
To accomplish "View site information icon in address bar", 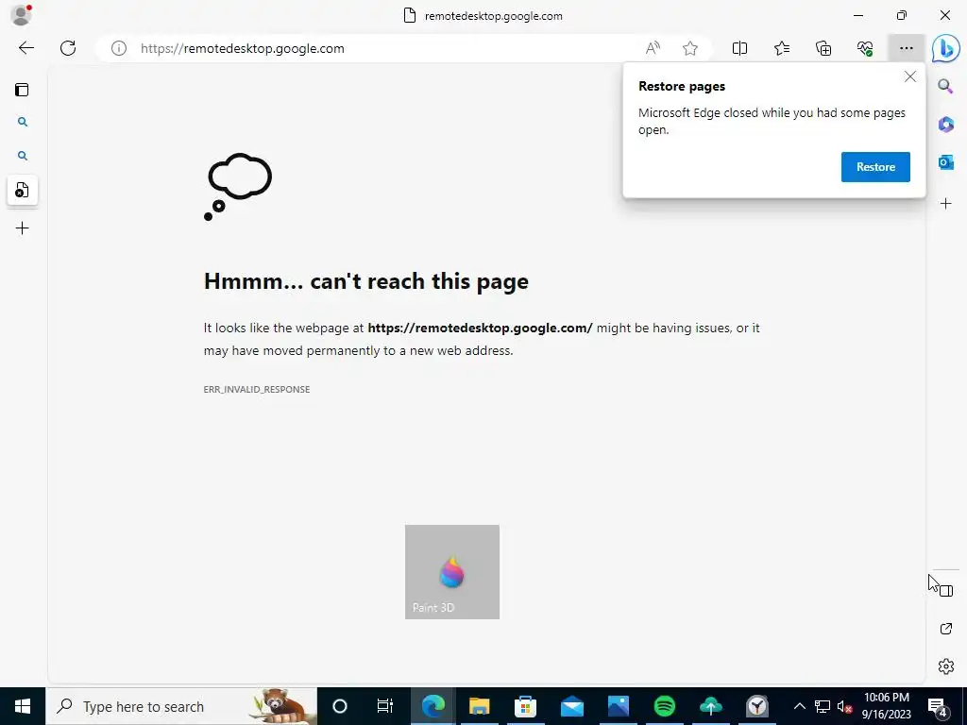I will pos(118,48).
